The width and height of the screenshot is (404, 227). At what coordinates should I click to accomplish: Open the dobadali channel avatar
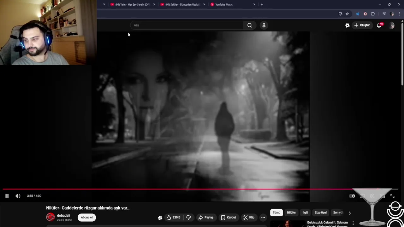pyautogui.click(x=50, y=217)
